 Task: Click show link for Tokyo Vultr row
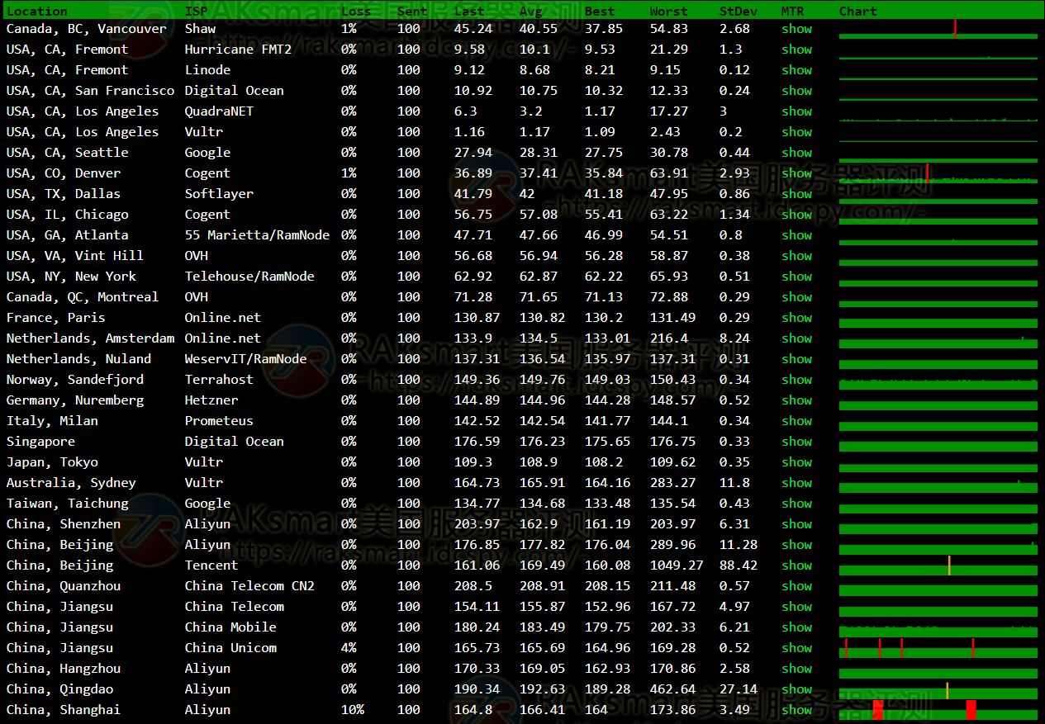(796, 462)
